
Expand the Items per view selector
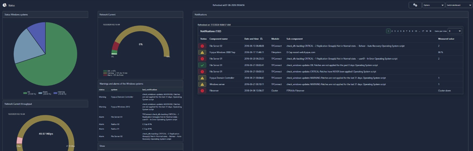tap(455, 31)
